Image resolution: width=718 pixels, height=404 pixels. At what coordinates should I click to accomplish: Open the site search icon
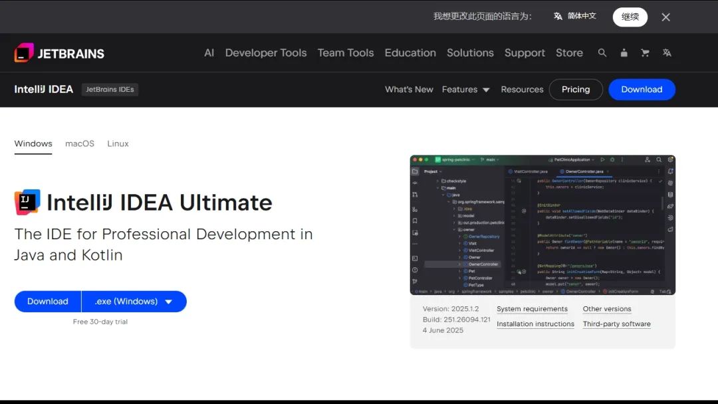pyautogui.click(x=602, y=53)
